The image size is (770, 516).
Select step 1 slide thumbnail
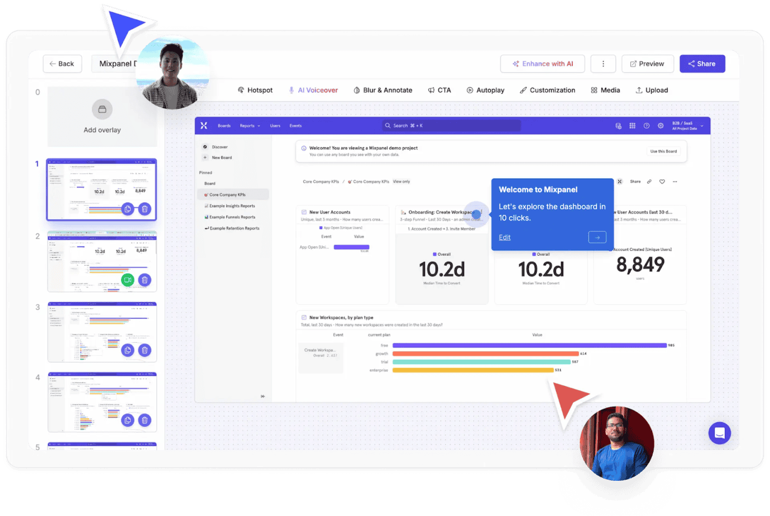[102, 189]
